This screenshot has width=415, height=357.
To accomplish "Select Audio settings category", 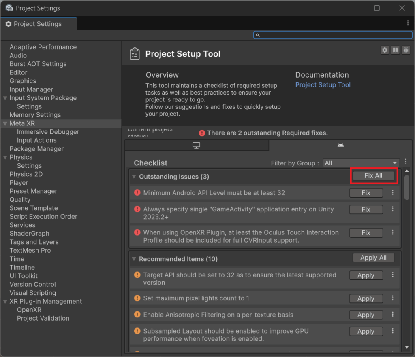I will (18, 55).
